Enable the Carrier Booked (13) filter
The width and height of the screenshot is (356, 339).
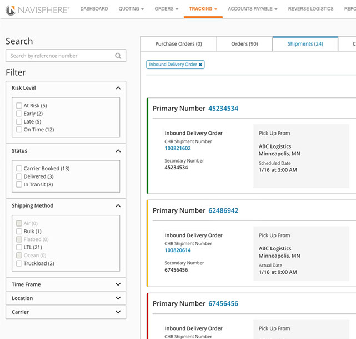pyautogui.click(x=19, y=168)
